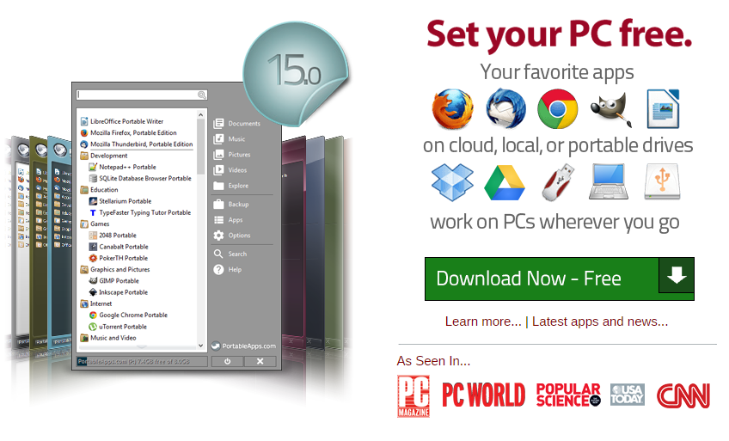Image resolution: width=729 pixels, height=441 pixels.
Task: Click the laptop computer icon
Action: point(609,181)
